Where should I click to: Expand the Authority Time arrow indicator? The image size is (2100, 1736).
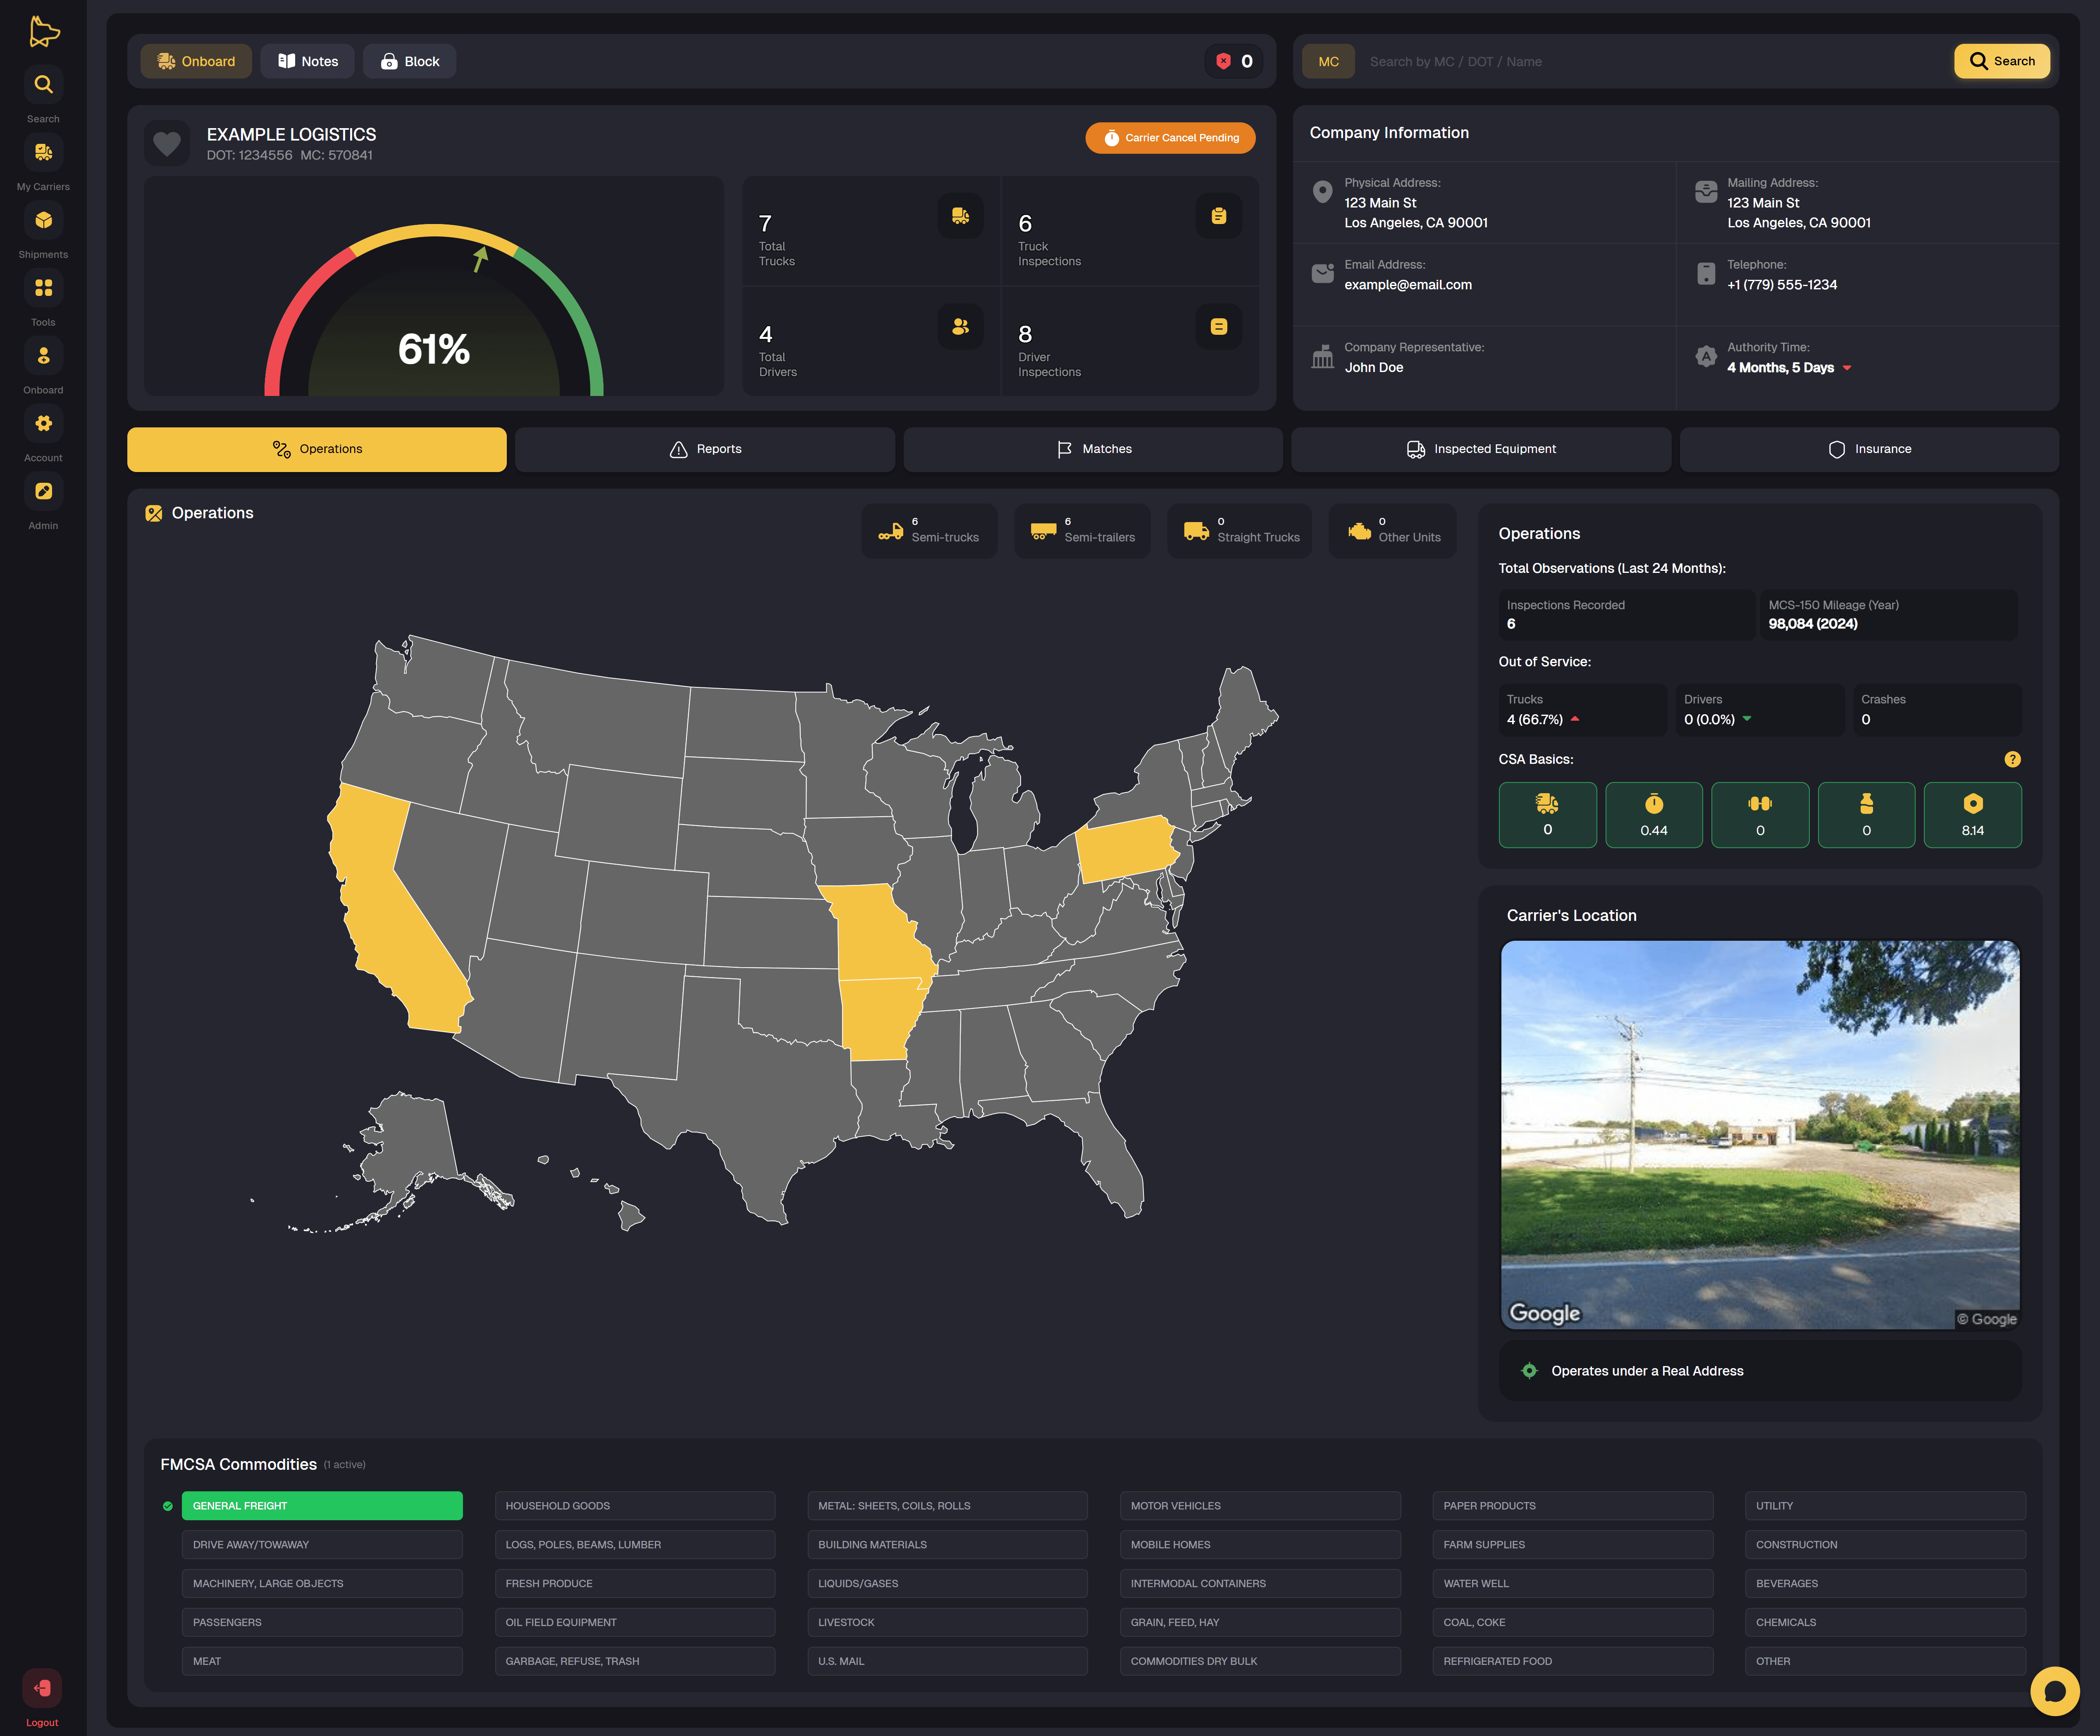[x=1847, y=368]
